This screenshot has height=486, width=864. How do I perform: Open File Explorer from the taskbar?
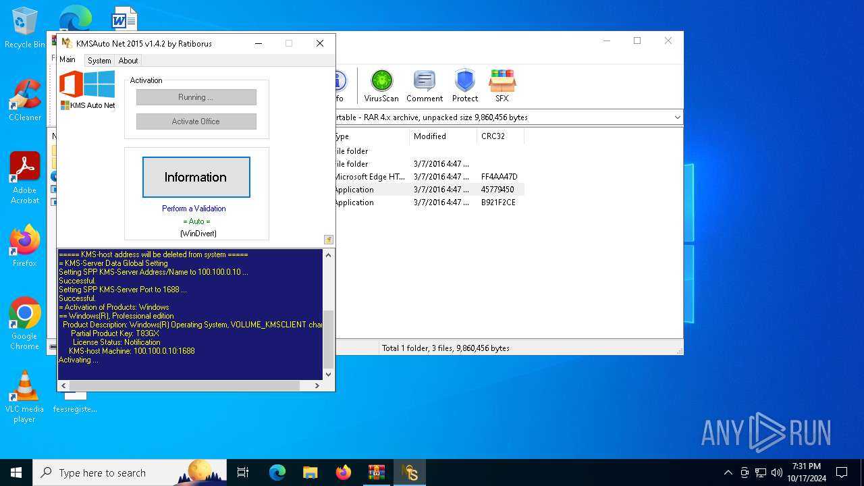310,473
